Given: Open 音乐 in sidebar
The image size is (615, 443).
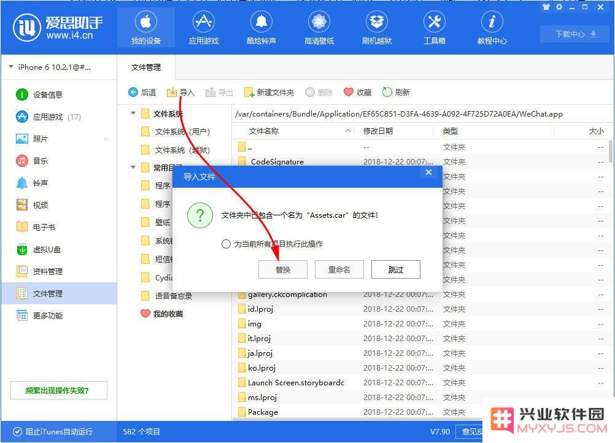Looking at the screenshot, I should [x=59, y=161].
